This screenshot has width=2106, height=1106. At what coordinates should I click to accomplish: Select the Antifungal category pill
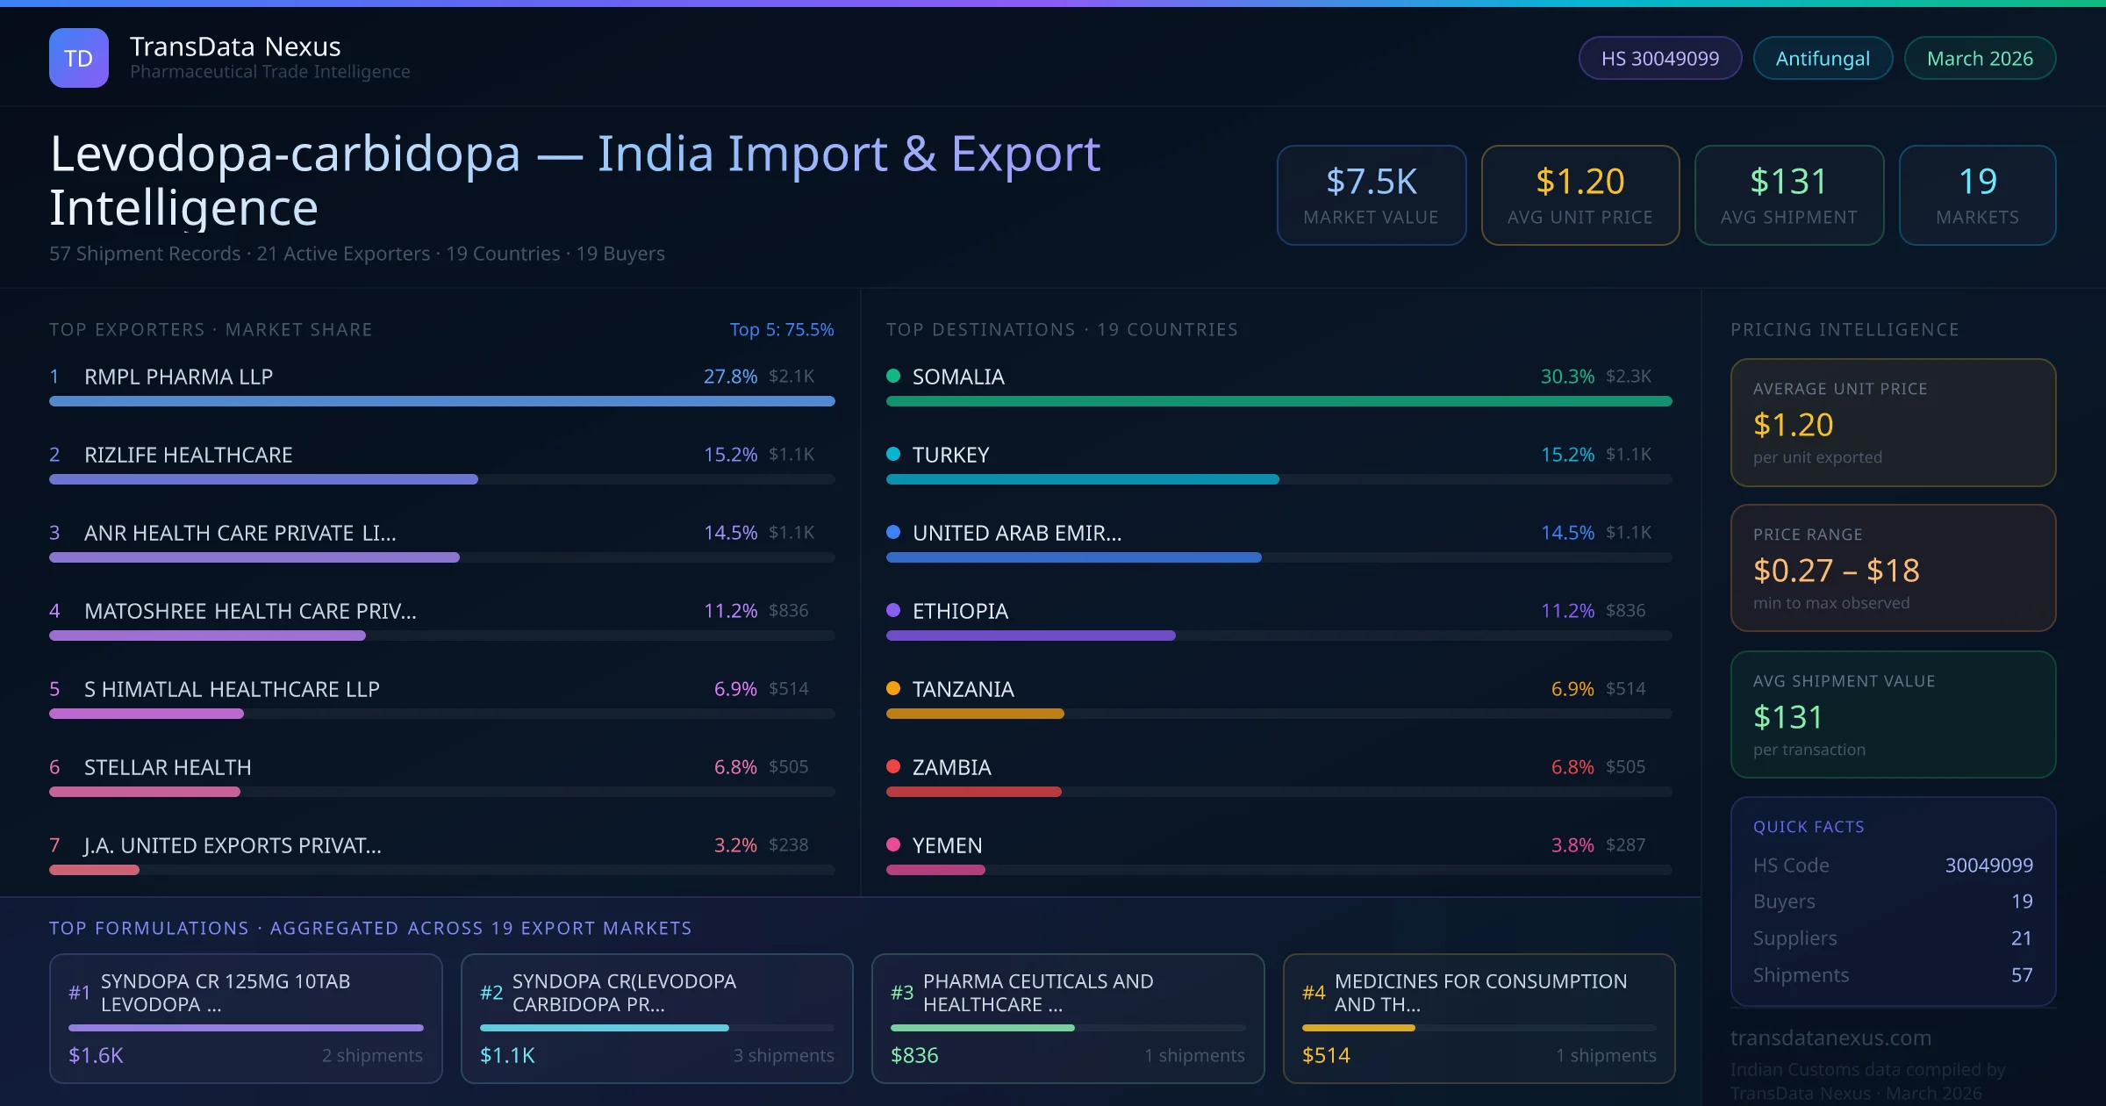[x=1822, y=58]
